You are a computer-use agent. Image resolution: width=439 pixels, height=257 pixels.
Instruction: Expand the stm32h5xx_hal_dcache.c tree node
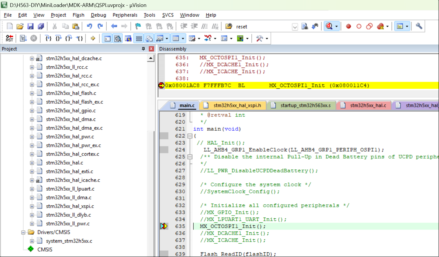click(x=32, y=59)
